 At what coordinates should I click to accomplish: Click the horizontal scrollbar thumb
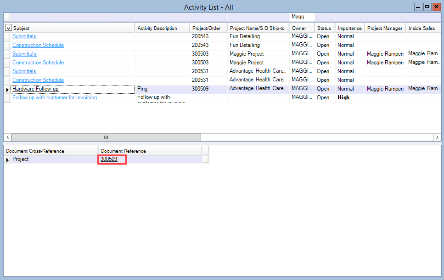(106, 137)
